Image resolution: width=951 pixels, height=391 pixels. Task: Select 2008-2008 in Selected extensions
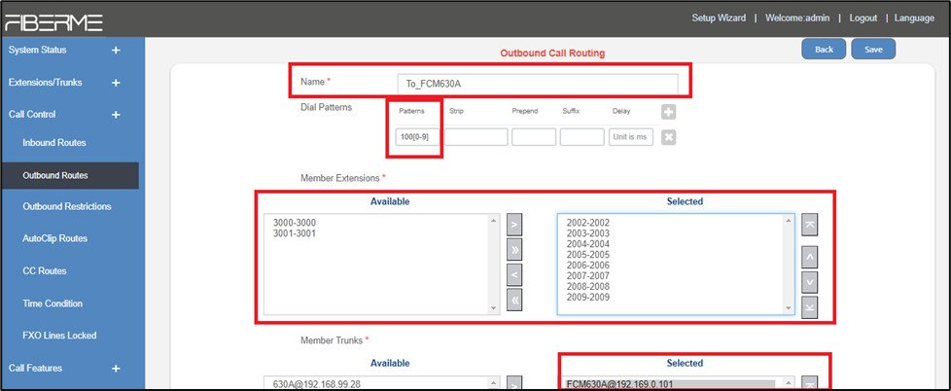click(x=587, y=286)
